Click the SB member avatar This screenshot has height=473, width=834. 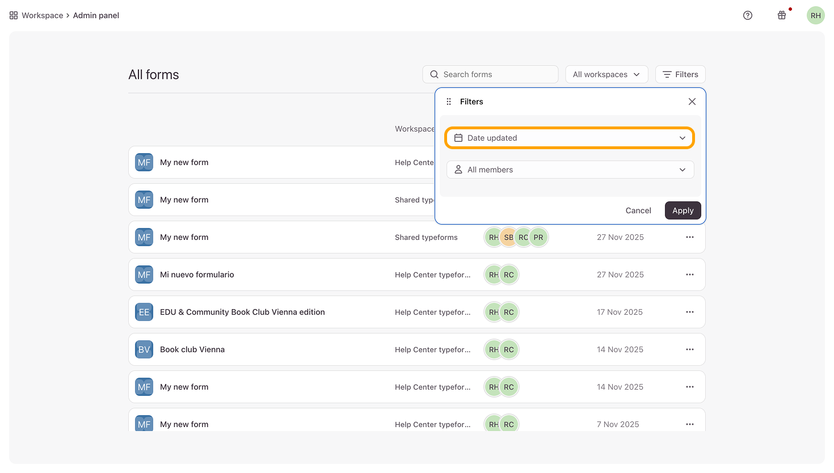[x=508, y=237]
